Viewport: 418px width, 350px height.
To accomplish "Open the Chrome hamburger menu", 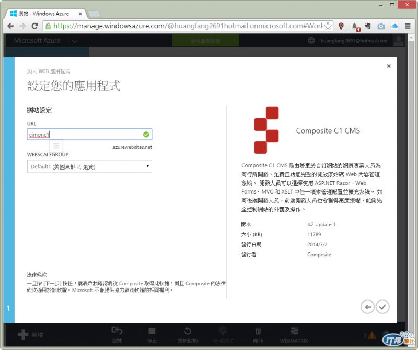I will pyautogui.click(x=408, y=26).
